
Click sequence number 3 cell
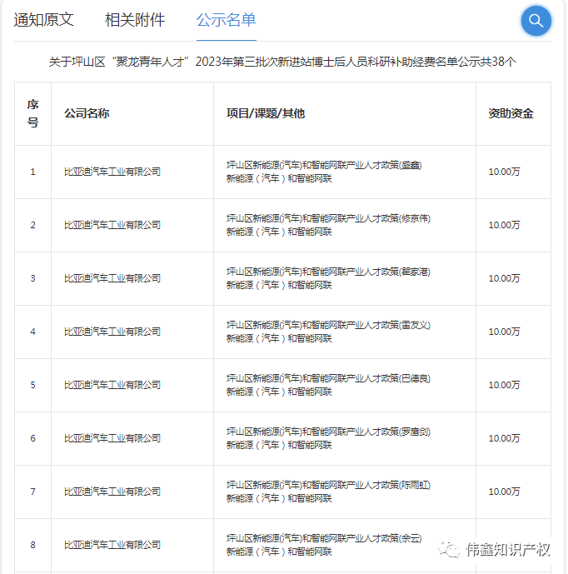click(x=33, y=278)
